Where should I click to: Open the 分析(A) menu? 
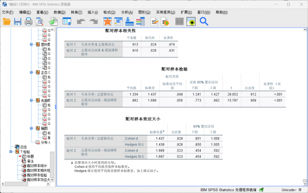(x=127, y=12)
